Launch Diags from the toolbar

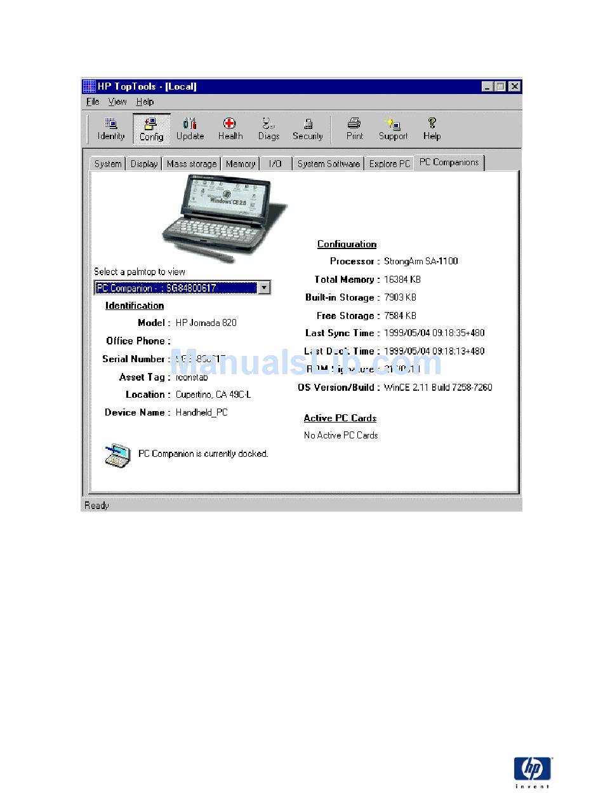tap(268, 128)
